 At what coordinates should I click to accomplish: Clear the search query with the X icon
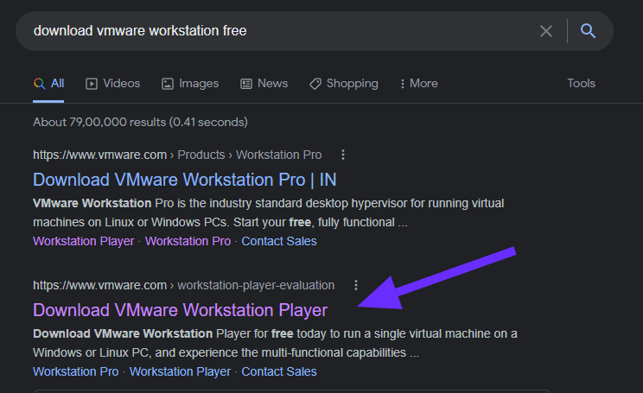tap(546, 31)
